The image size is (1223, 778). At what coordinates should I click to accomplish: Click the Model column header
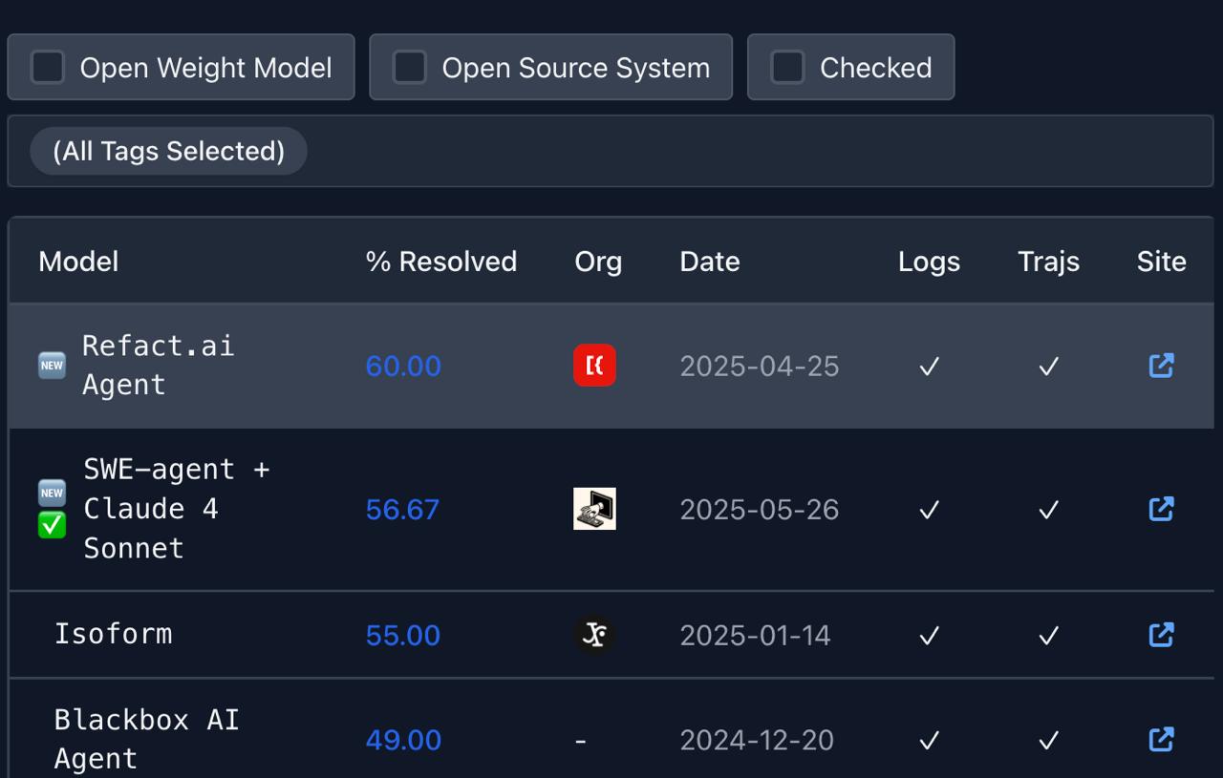click(x=78, y=262)
